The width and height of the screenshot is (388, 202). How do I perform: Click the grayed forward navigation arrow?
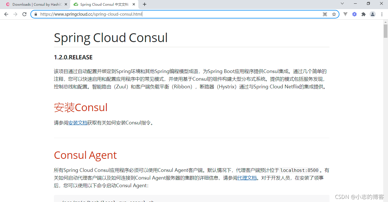click(15, 14)
